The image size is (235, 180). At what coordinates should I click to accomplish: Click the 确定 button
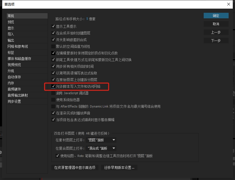(216, 16)
